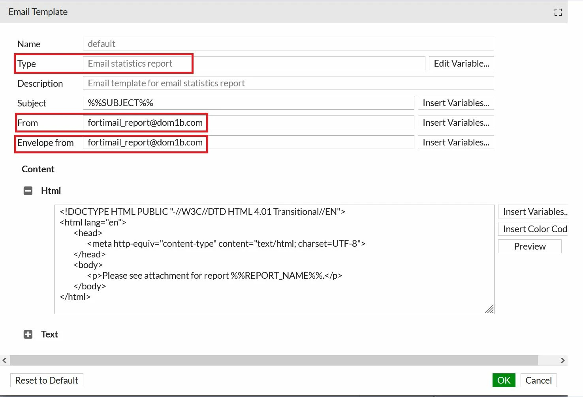Image resolution: width=583 pixels, height=397 pixels.
Task: Click the Envelope from address field
Action: 248,142
